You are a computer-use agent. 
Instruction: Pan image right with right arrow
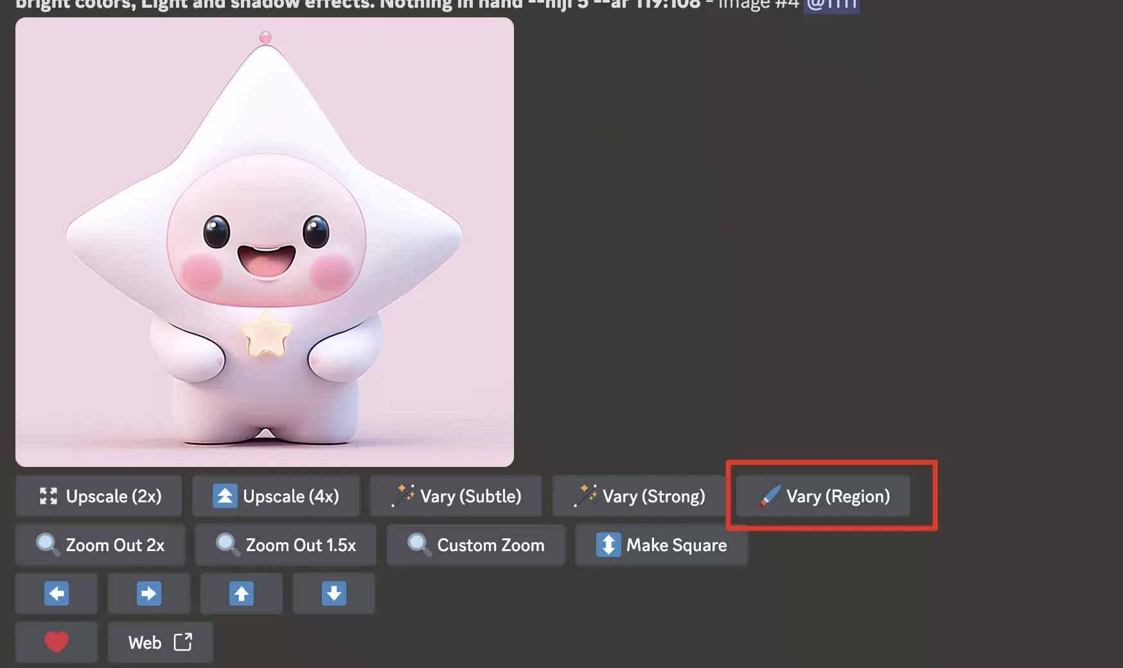(x=149, y=593)
